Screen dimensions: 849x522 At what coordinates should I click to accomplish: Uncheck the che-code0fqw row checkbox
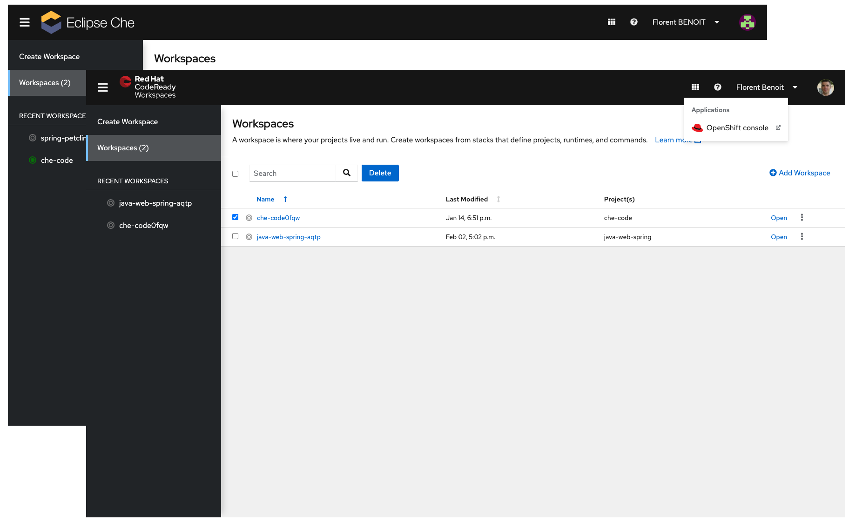click(236, 217)
